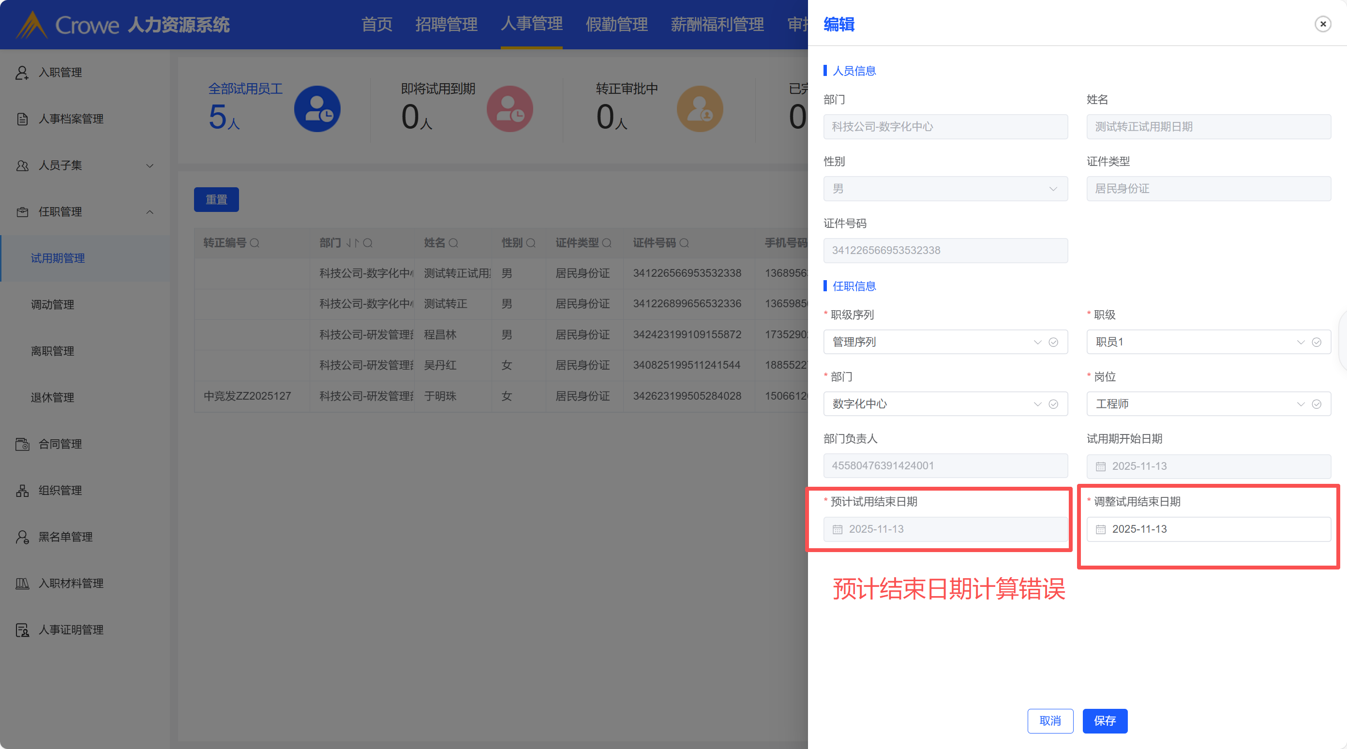1347x749 pixels.
Task: Click the 黑名单管理 sidebar icon
Action: point(22,537)
